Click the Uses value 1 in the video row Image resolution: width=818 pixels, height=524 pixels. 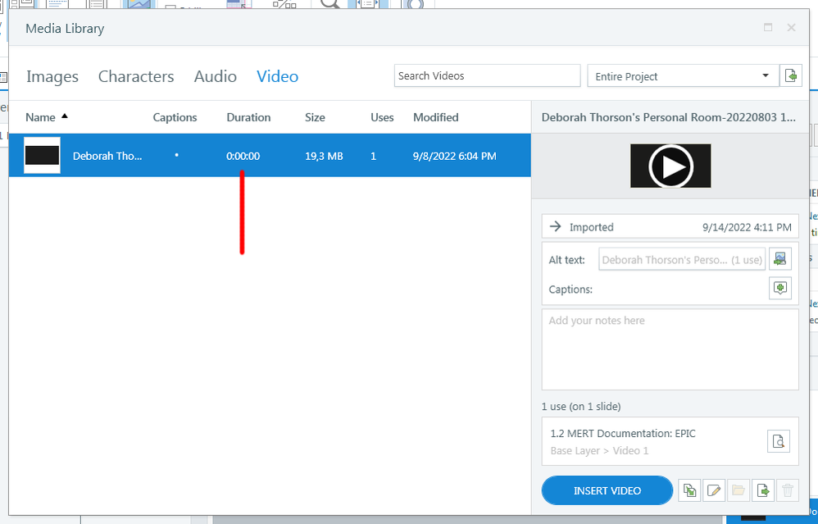click(x=373, y=156)
